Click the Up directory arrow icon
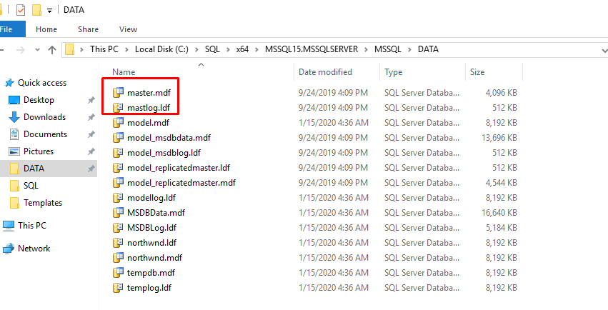Image resolution: width=608 pixels, height=310 pixels. tap(52, 50)
